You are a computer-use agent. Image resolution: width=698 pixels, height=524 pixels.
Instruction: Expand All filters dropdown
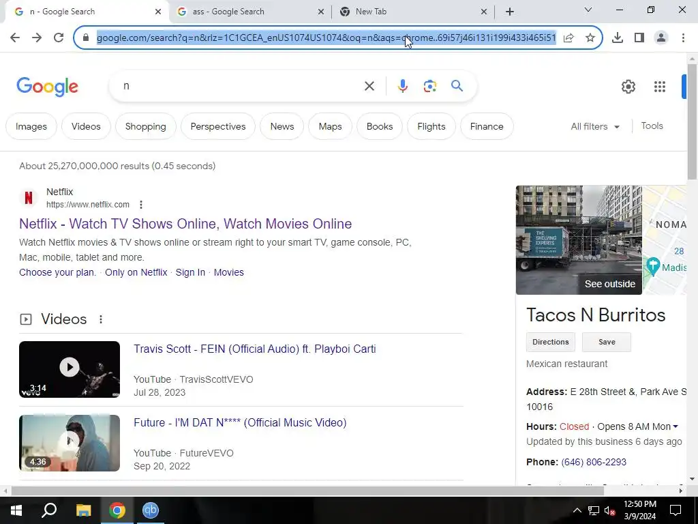(x=595, y=126)
